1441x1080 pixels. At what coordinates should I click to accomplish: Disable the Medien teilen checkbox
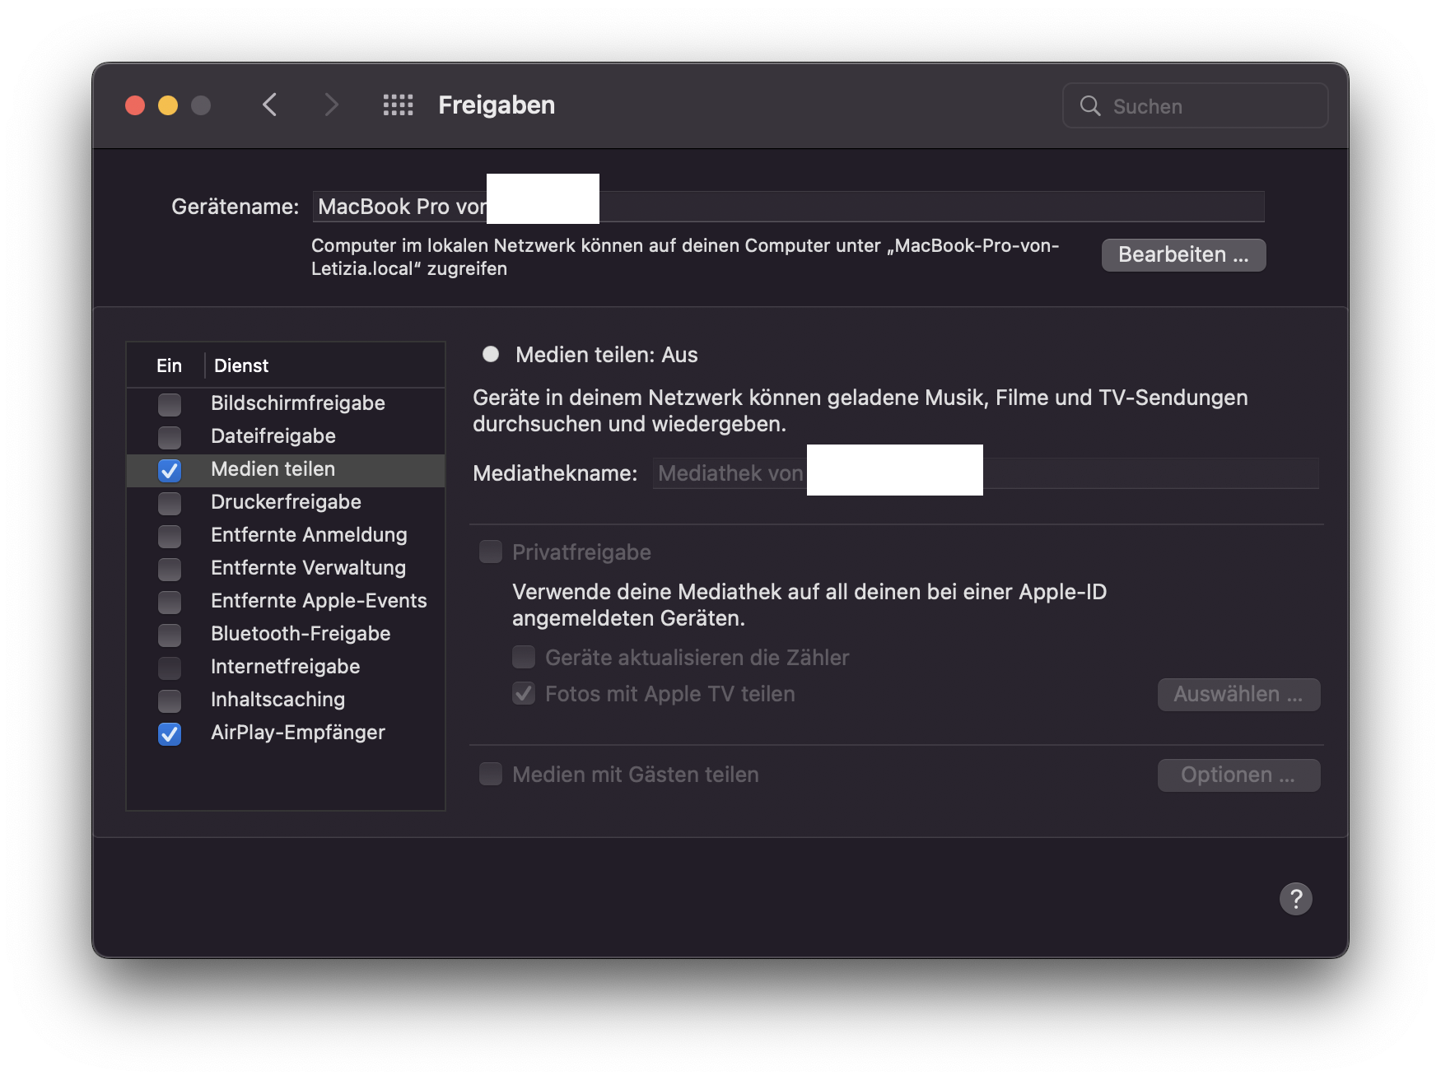click(170, 470)
